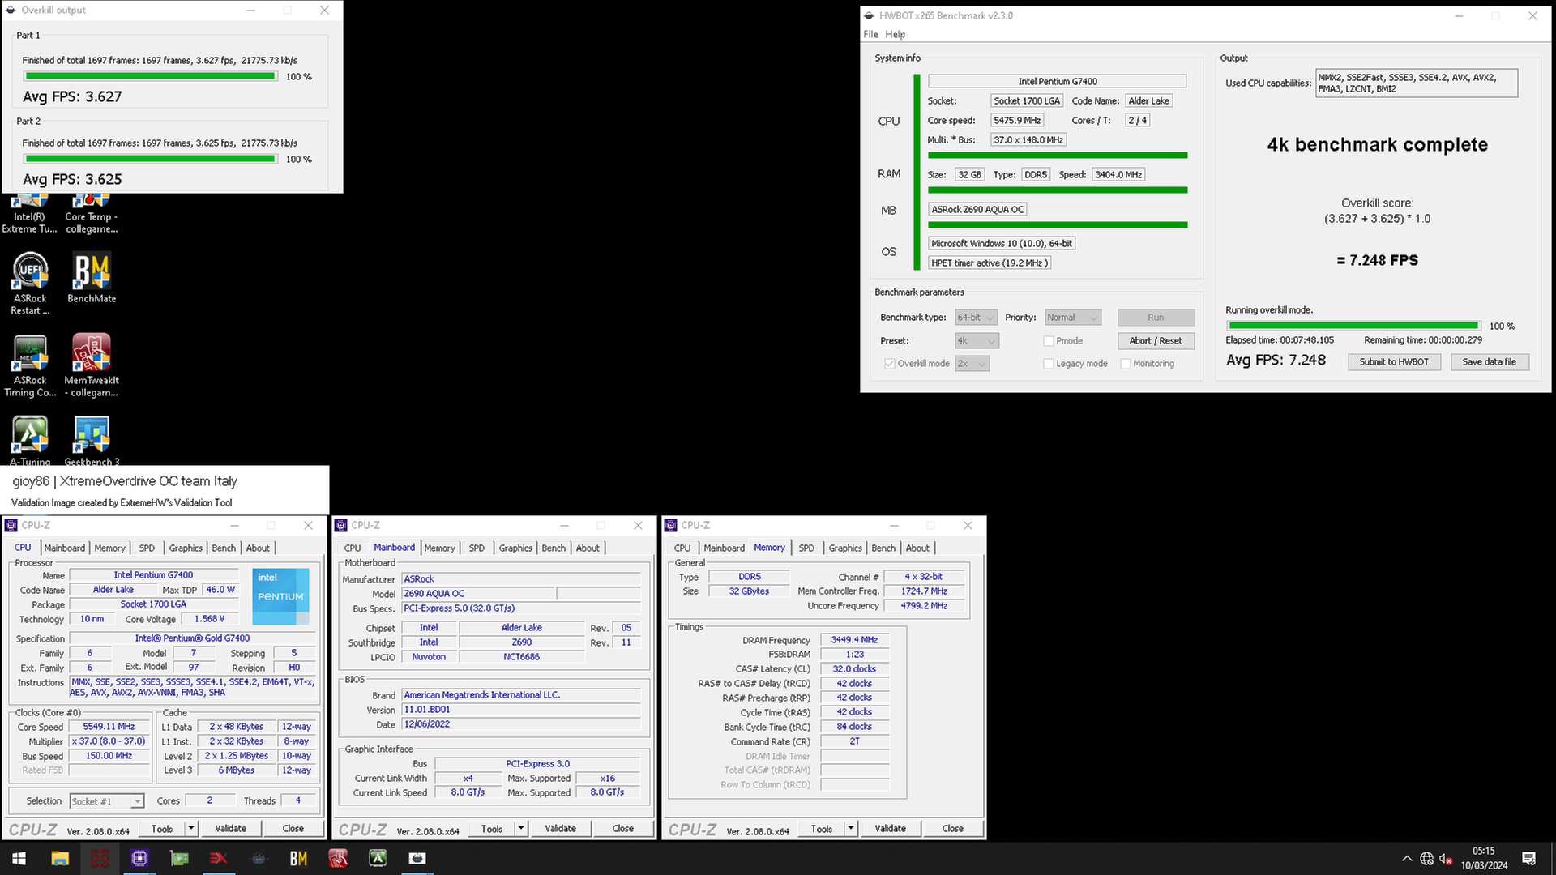Open the green graphics card taskbar icon
This screenshot has height=875, width=1556.
click(x=179, y=858)
